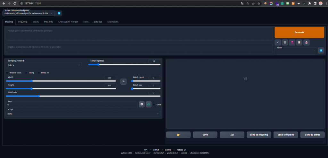This screenshot has height=158, width=328.
Task: Click the Seed input field
Action: click(x=71, y=104)
